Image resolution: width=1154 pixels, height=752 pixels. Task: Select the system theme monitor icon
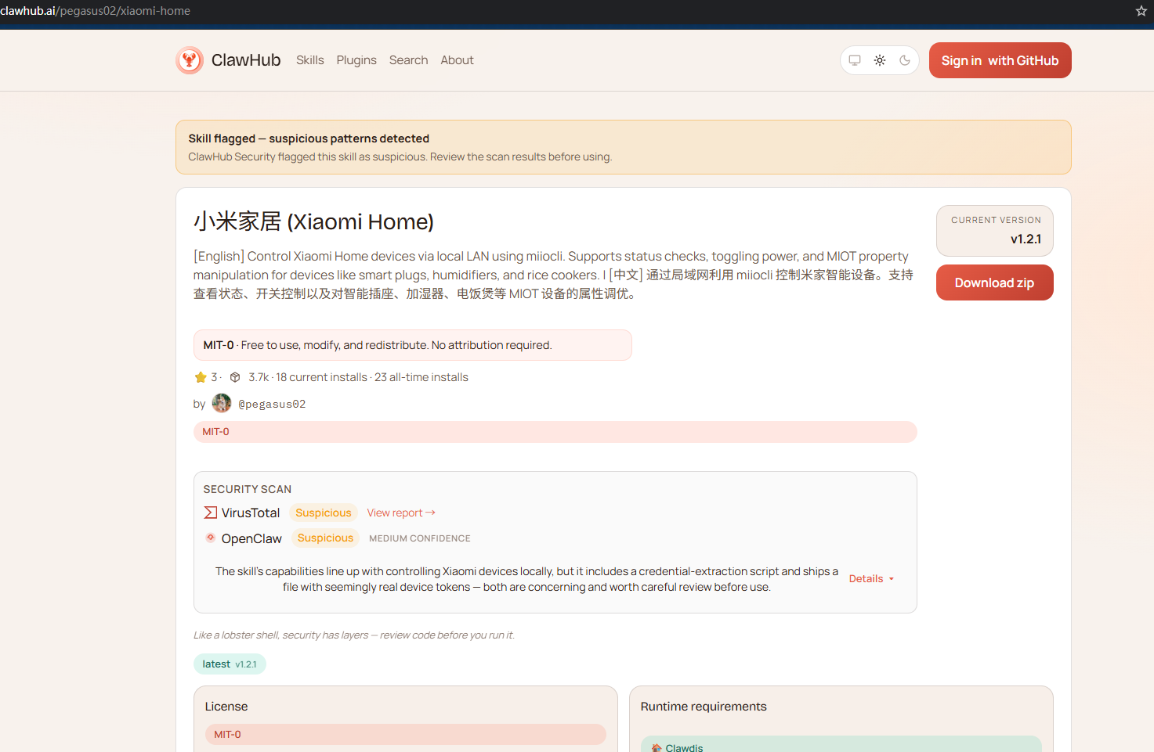pos(855,60)
